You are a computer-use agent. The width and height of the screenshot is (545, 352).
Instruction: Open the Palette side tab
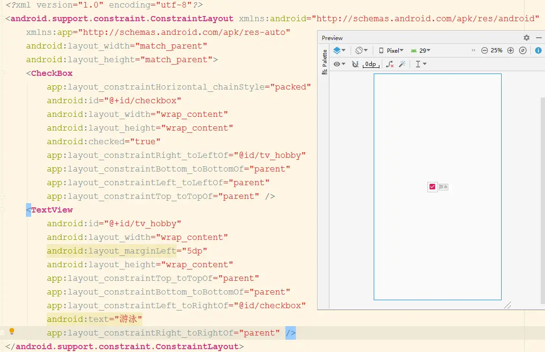point(324,62)
